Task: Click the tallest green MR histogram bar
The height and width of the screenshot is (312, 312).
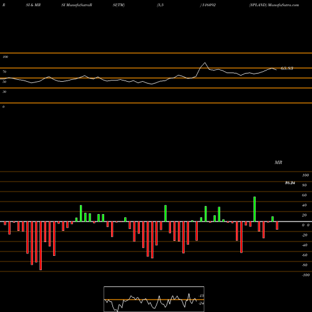Action: point(255,209)
